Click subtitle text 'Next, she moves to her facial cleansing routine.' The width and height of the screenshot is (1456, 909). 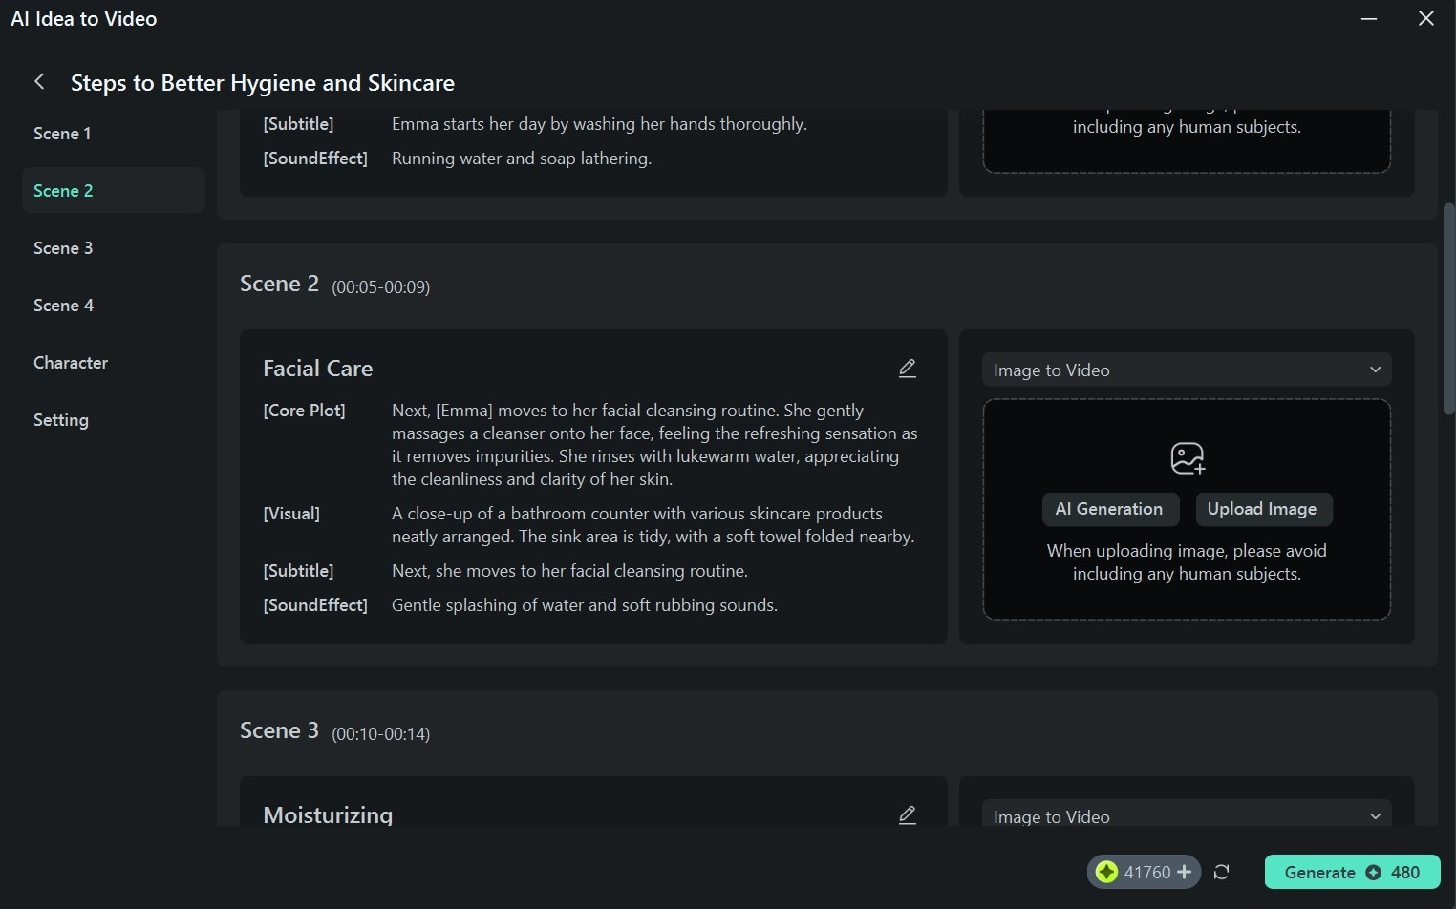(x=569, y=571)
